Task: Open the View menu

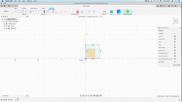Action: (x=24, y=1)
